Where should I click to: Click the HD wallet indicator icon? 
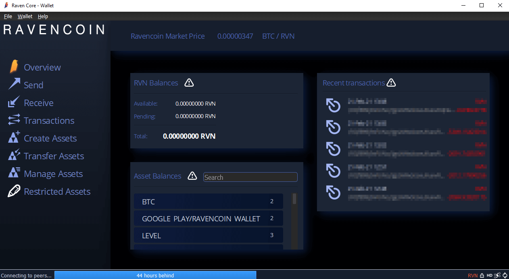pyautogui.click(x=489, y=275)
